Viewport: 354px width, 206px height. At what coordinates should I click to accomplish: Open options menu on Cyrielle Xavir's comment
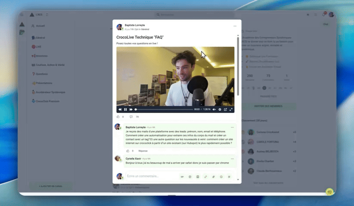click(x=232, y=159)
